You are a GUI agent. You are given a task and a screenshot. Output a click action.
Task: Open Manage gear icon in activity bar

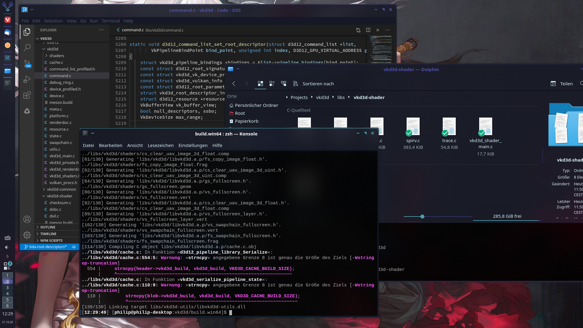coord(27,235)
